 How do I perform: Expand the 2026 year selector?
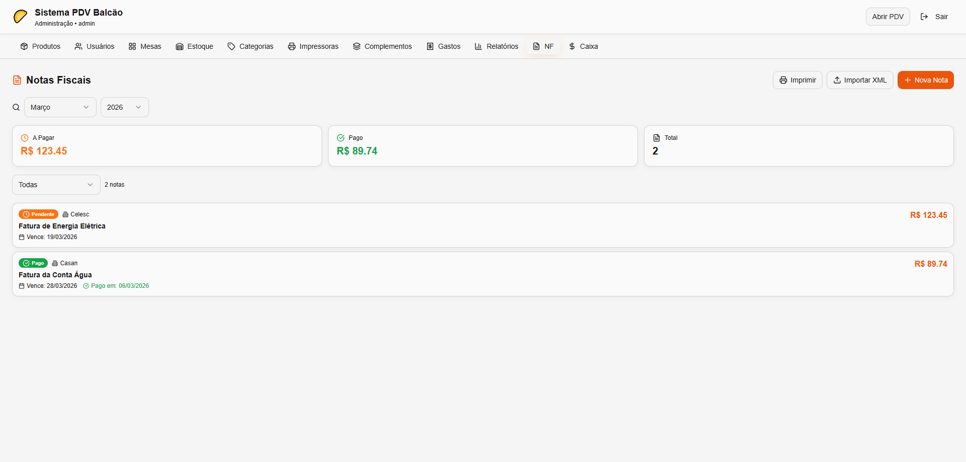pyautogui.click(x=124, y=107)
